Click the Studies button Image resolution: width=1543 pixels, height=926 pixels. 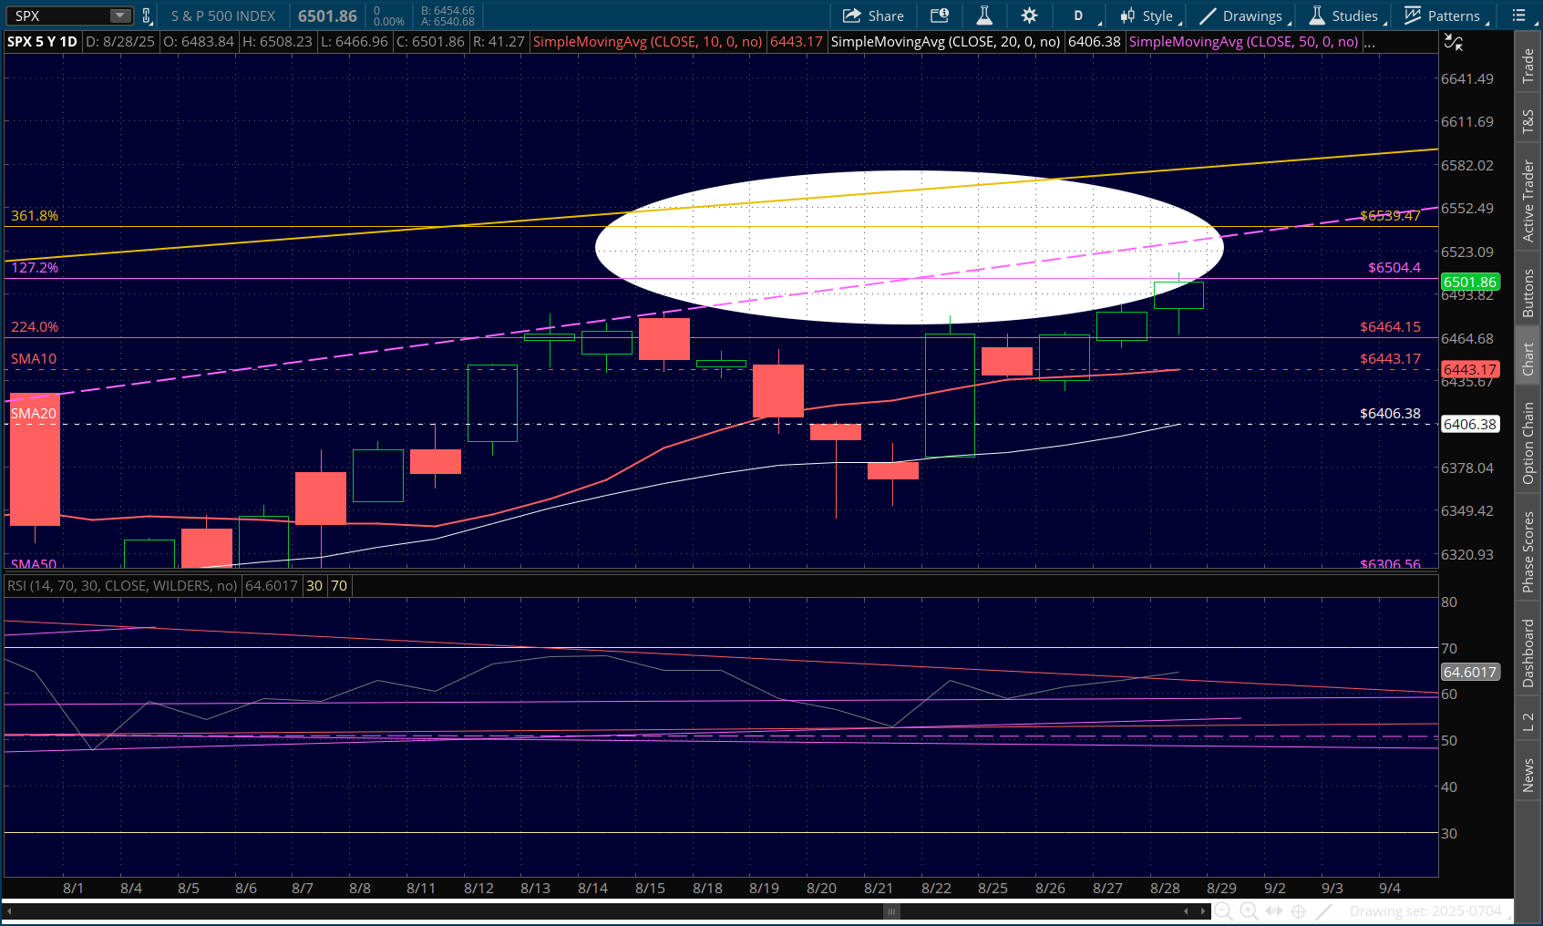coord(1344,15)
